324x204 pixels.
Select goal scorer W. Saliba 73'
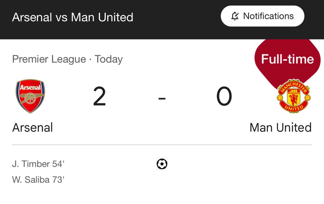pos(38,180)
